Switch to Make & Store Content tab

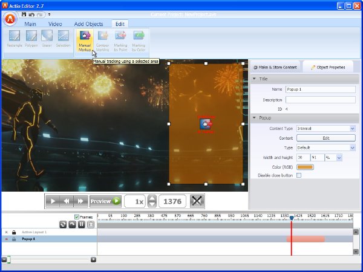[275, 67]
